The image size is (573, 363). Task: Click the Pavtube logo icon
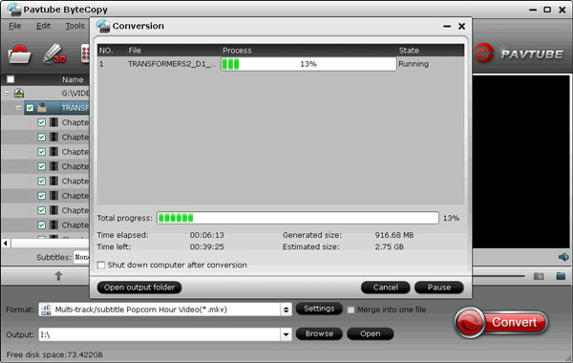(x=484, y=53)
